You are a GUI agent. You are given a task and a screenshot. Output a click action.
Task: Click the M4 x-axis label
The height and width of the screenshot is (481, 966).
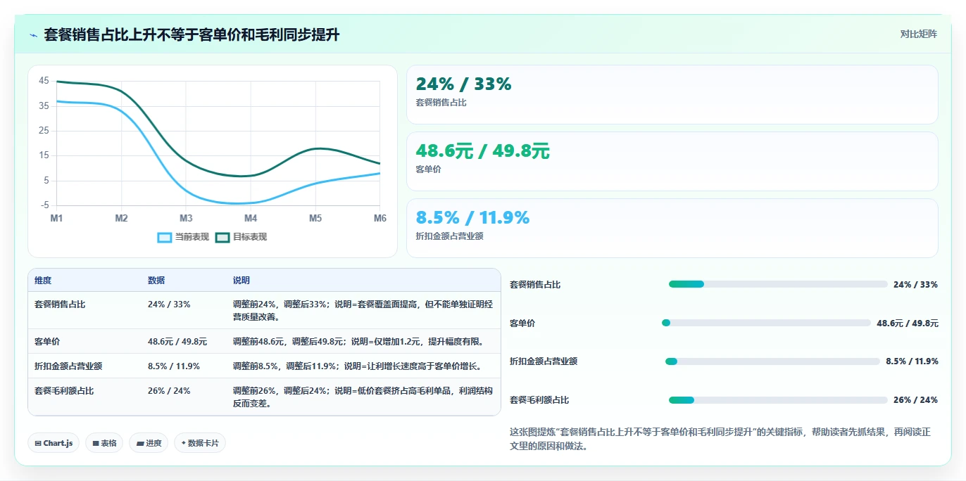(x=251, y=219)
